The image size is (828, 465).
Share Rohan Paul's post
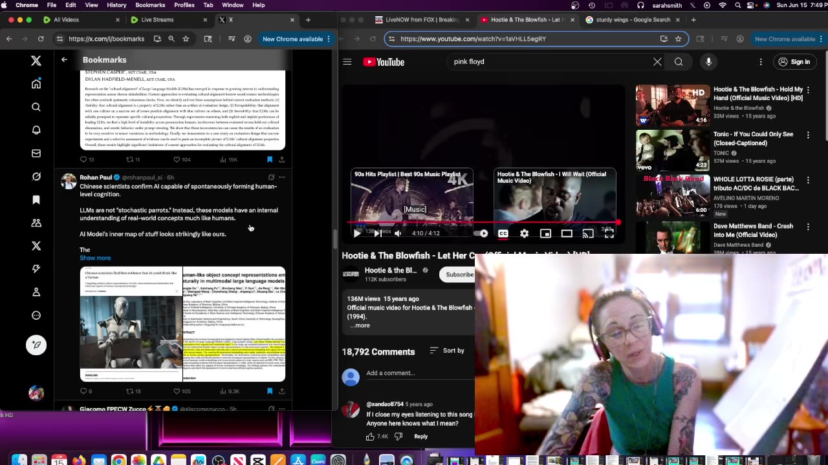[x=281, y=391]
